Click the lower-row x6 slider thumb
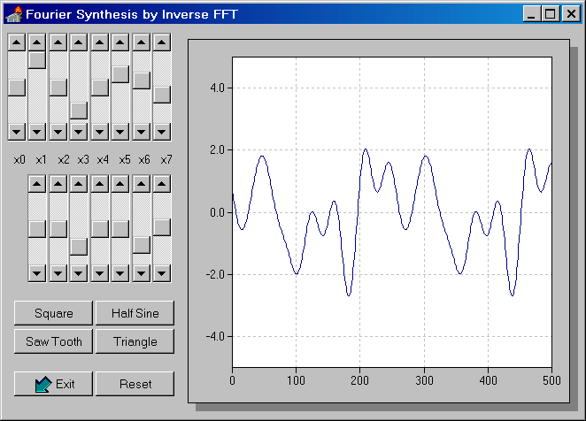This screenshot has width=586, height=421. 142,245
